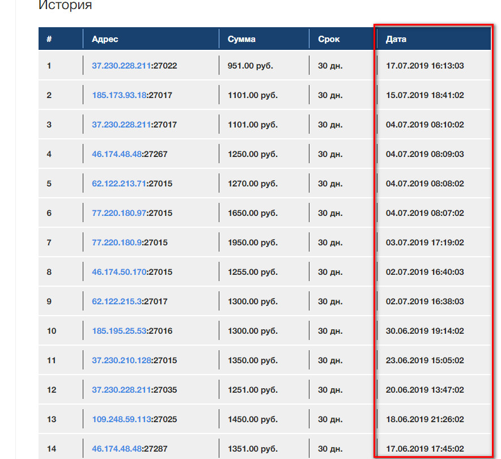The width and height of the screenshot is (501, 459).
Task: Click row number 13 cell
Action: (x=52, y=419)
